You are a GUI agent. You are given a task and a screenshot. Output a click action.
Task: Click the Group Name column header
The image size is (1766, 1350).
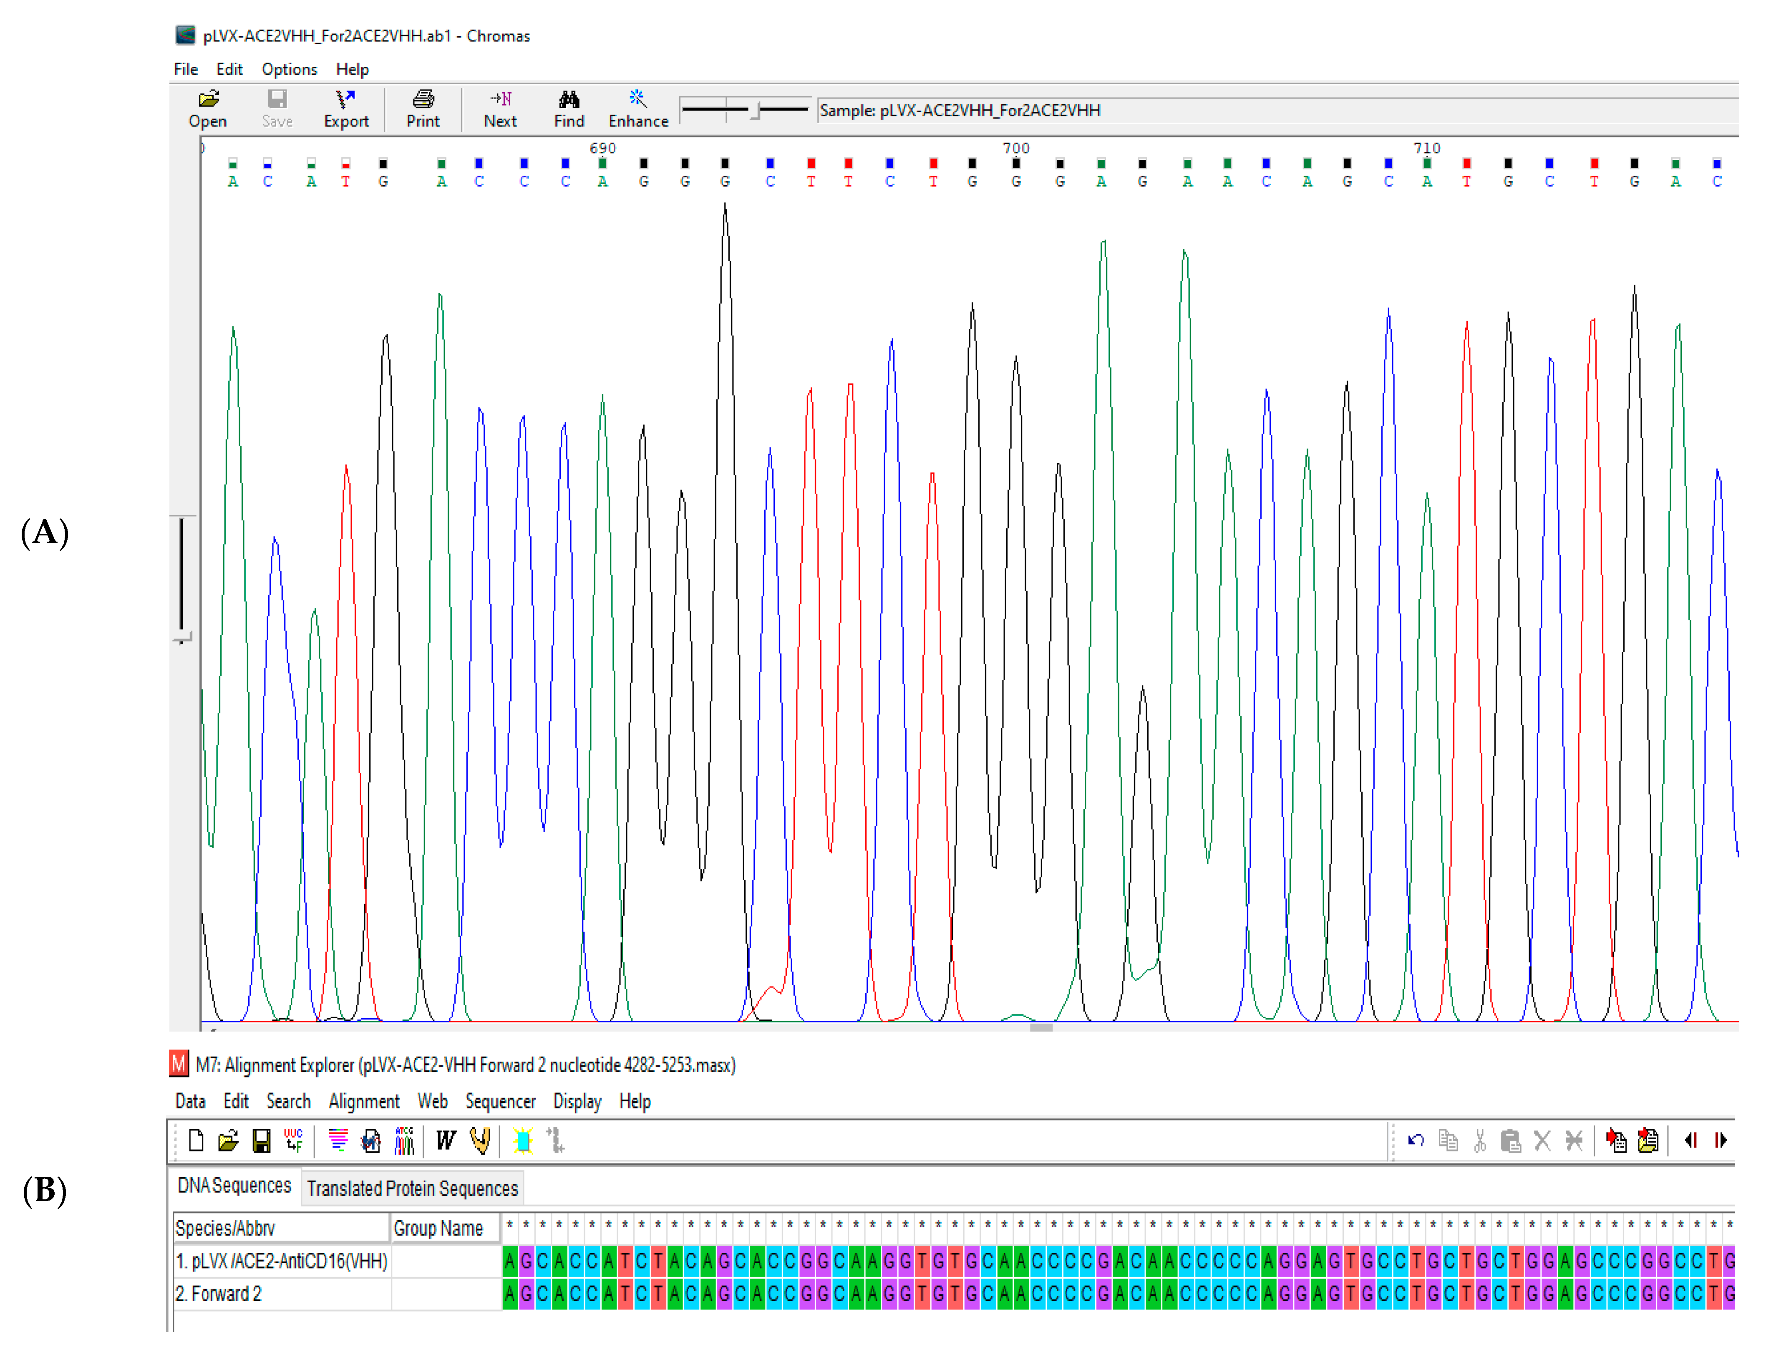coord(438,1228)
